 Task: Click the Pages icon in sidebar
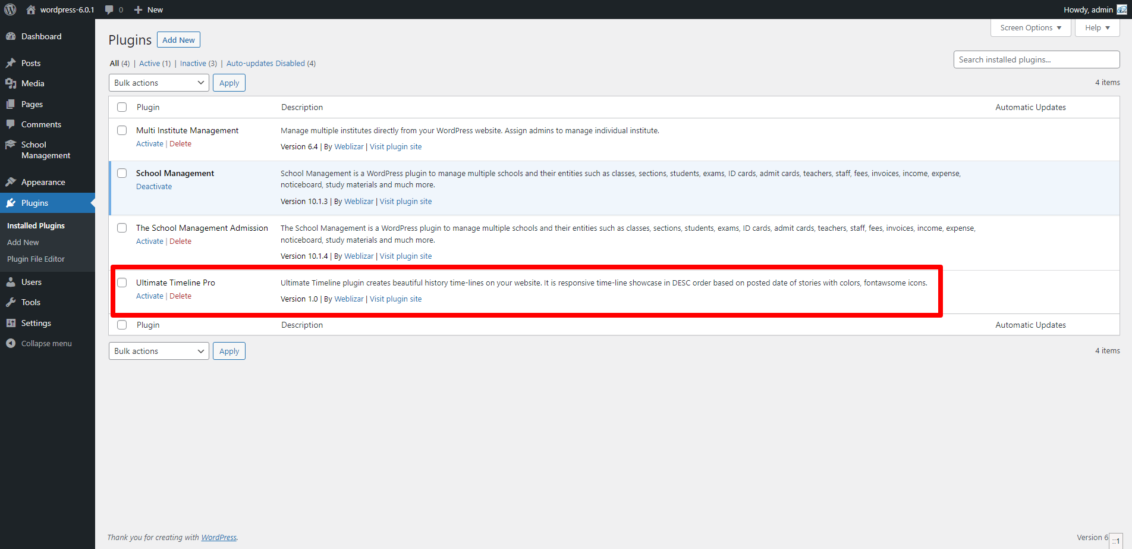pos(11,104)
